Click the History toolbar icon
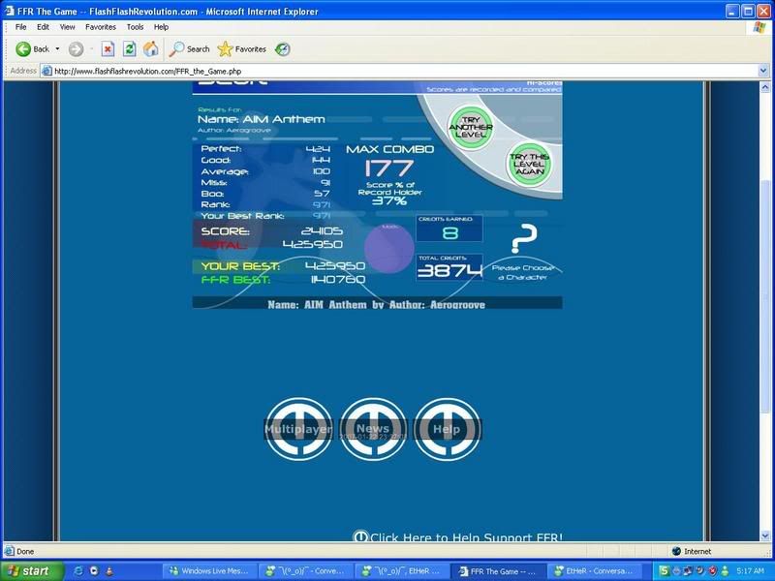This screenshot has width=775, height=581. pos(283,48)
